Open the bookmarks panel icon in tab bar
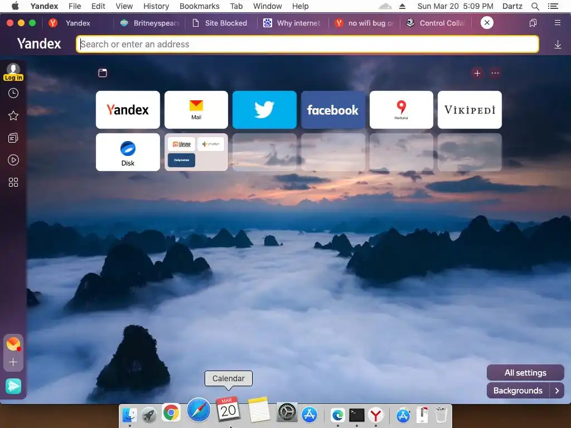This screenshot has height=428, width=571. (x=533, y=23)
